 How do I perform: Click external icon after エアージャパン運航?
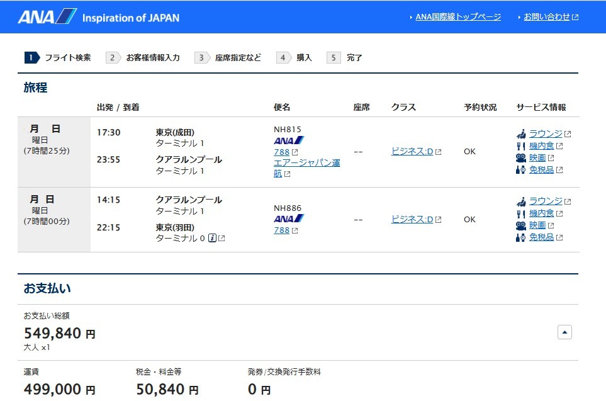(x=287, y=174)
